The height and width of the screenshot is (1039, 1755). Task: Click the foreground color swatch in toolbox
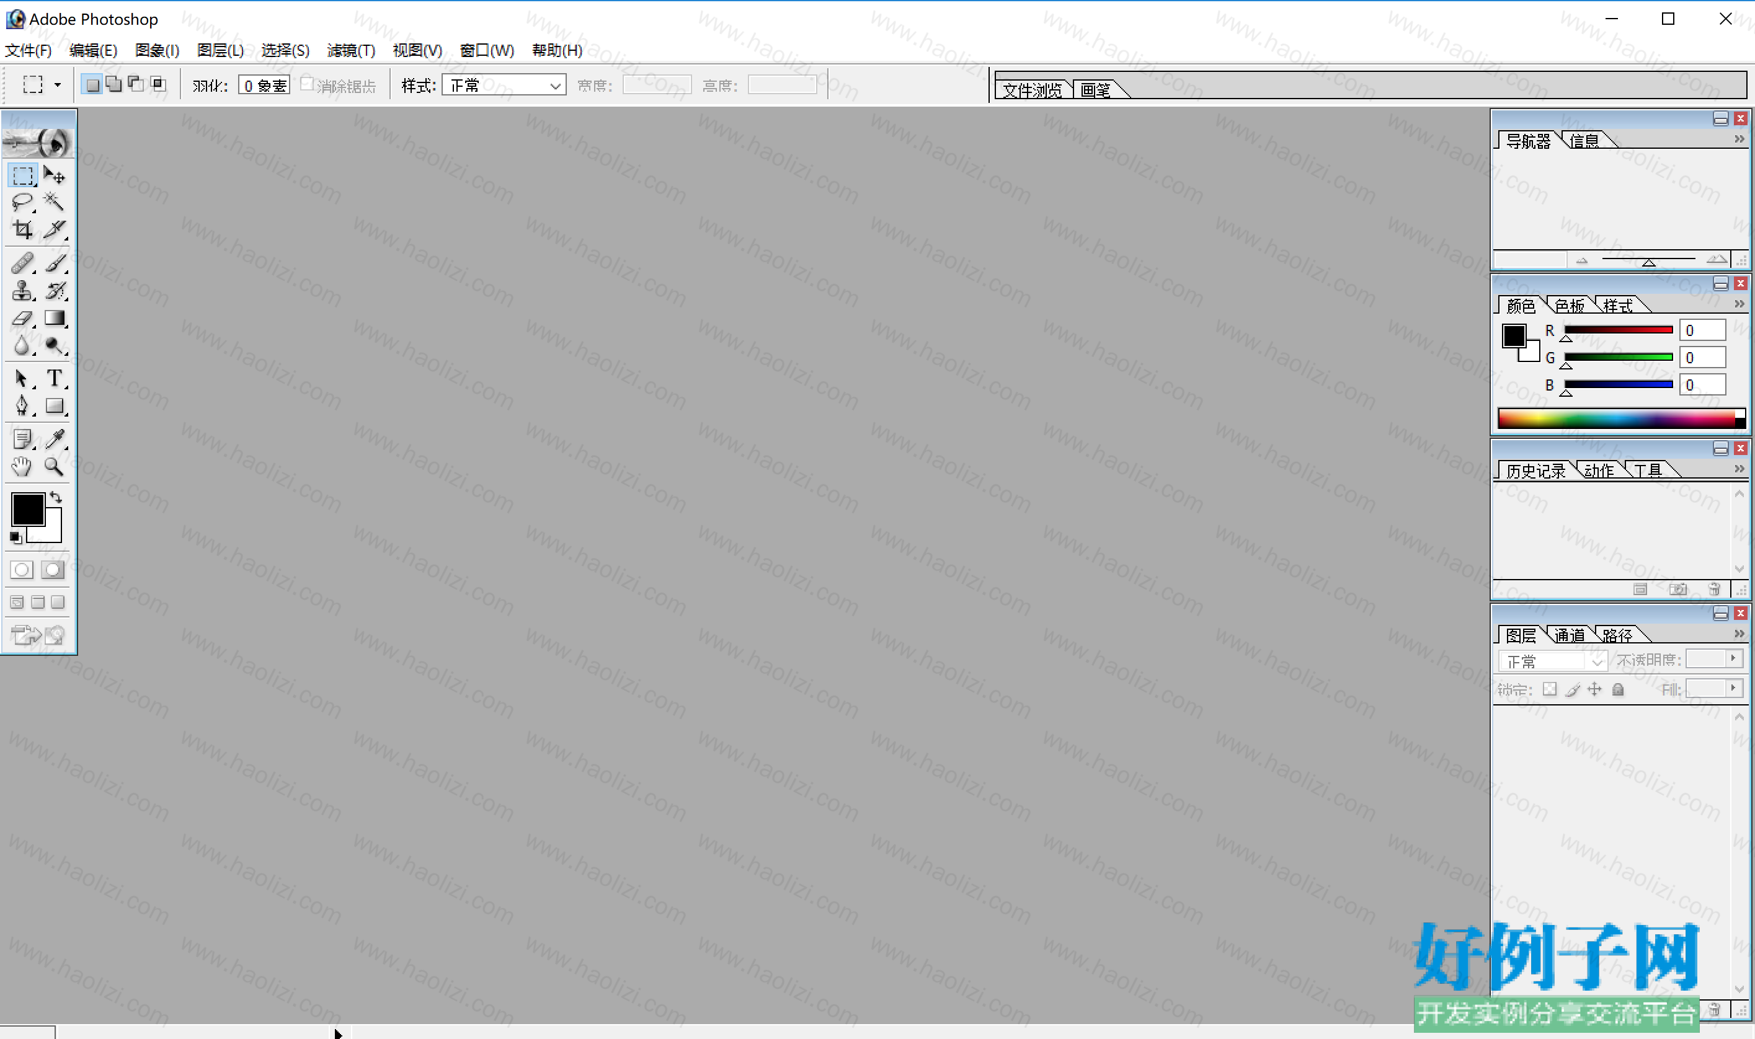28,509
